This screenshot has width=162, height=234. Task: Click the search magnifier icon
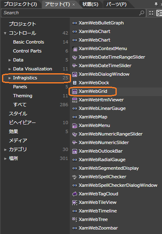(142, 13)
